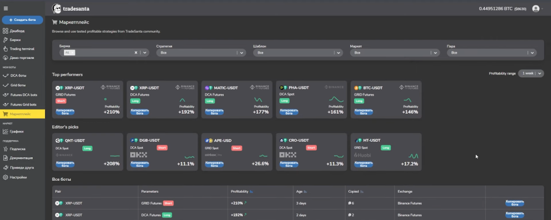The image size is (551, 220).
Task: Sort the table by Age column
Action: click(305, 191)
